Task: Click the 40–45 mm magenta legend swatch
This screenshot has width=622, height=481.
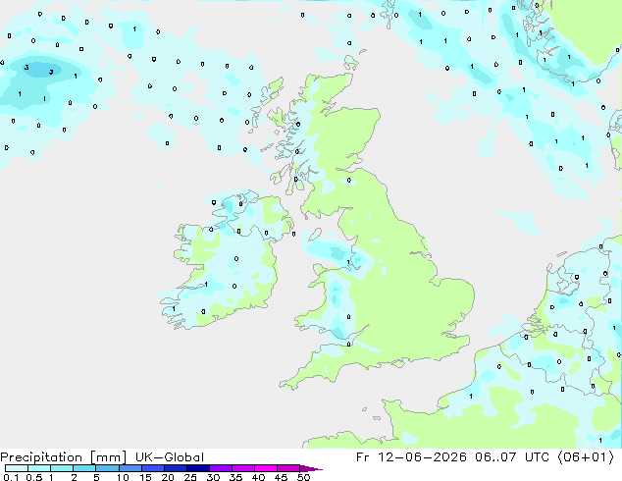Action: (x=266, y=468)
